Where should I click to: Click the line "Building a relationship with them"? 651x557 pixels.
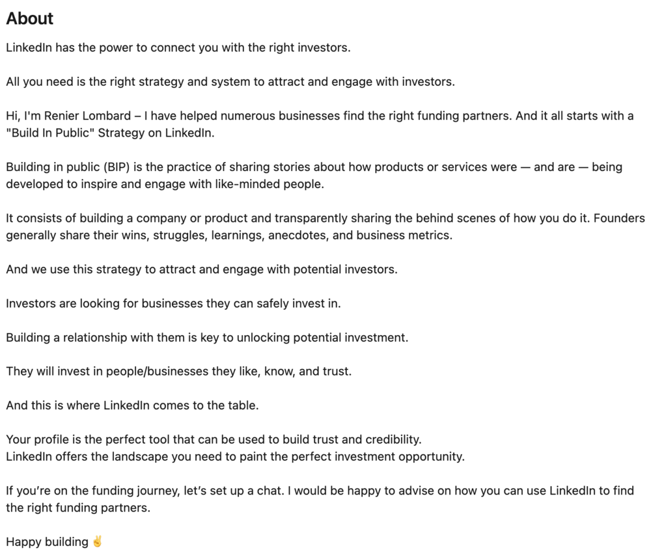coord(207,337)
